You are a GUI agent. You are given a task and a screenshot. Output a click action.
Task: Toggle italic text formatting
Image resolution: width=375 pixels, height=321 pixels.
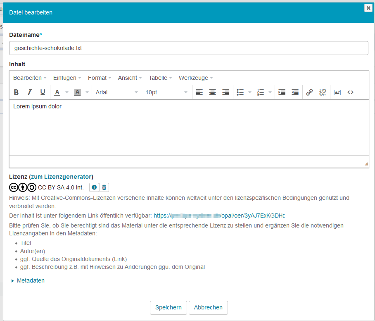coord(29,92)
